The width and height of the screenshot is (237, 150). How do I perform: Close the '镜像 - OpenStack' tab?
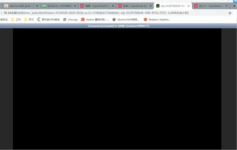click(x=113, y=6)
